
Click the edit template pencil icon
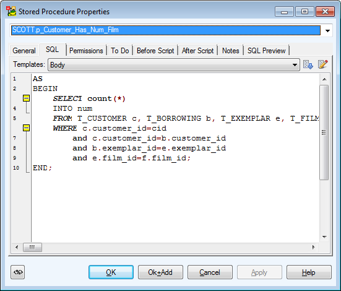(322, 64)
